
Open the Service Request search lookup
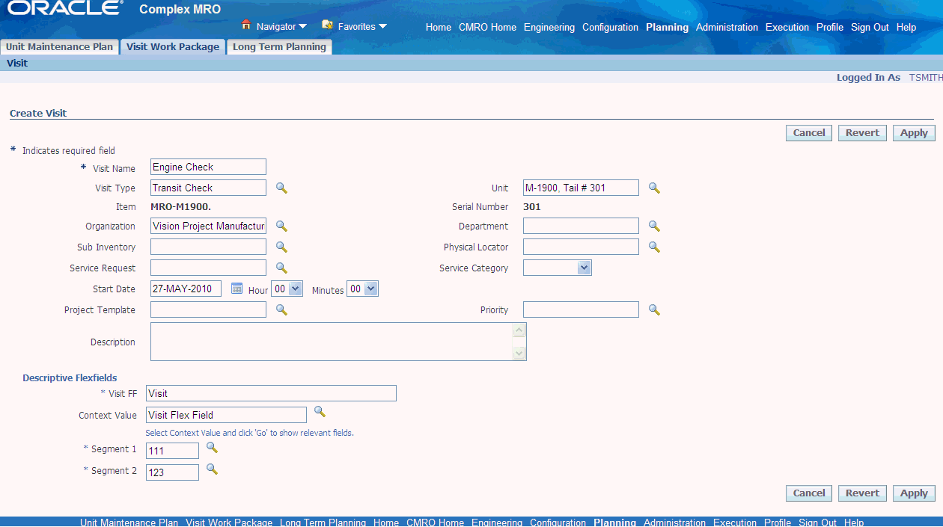pos(281,268)
